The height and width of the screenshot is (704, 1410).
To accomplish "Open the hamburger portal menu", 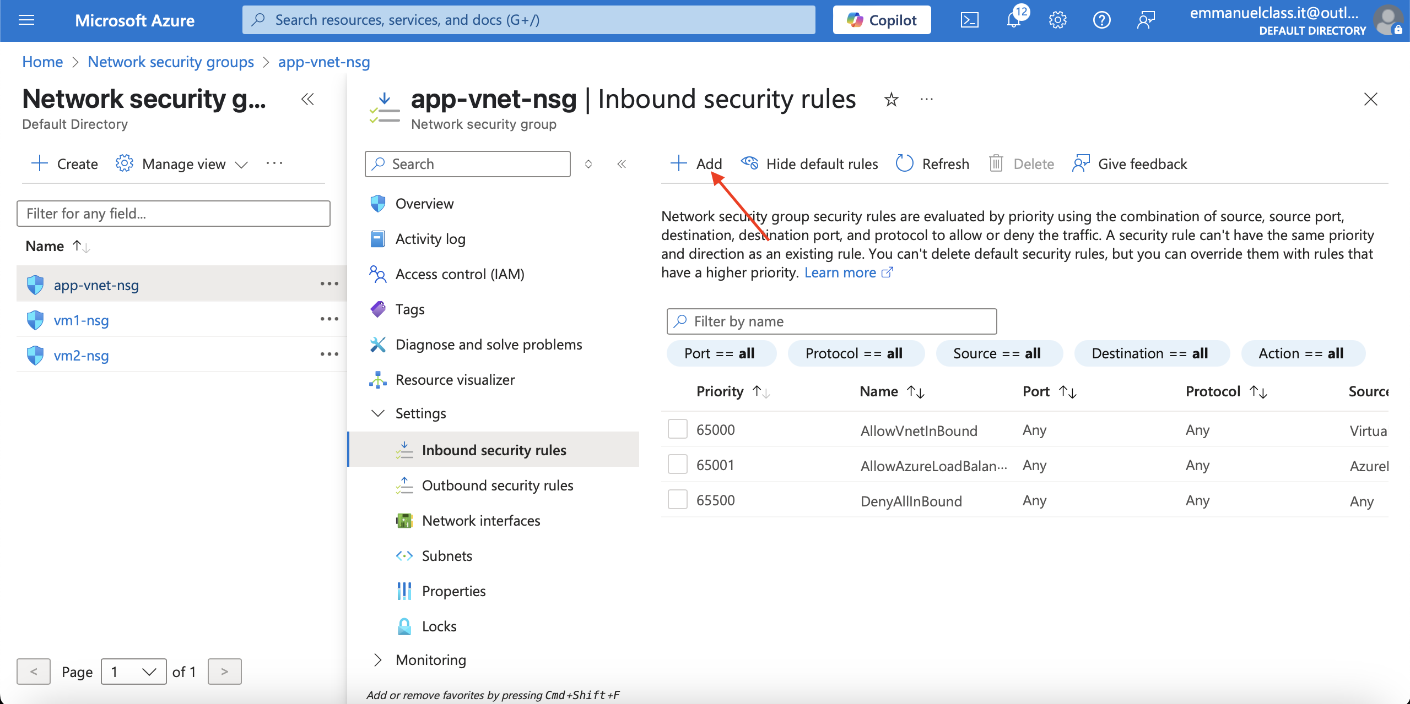I will click(x=26, y=20).
